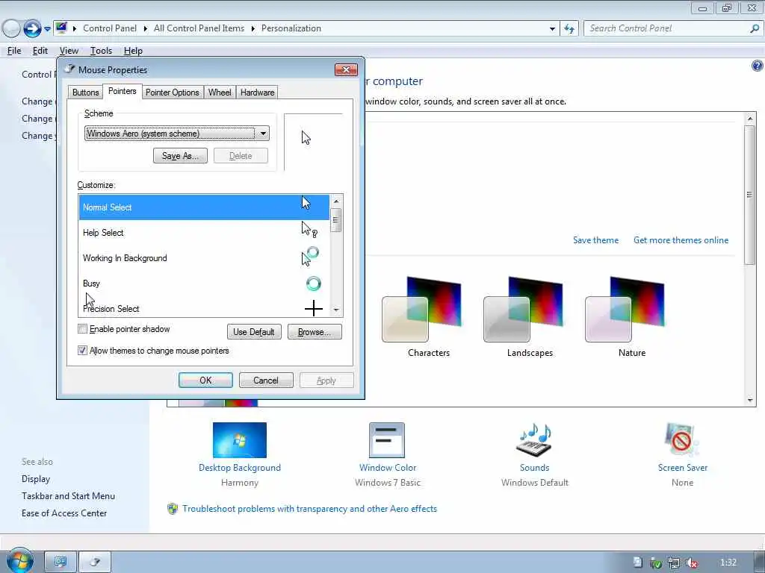Switch to the Pointer Options tab
Screen dimensions: 765x573
click(173, 92)
